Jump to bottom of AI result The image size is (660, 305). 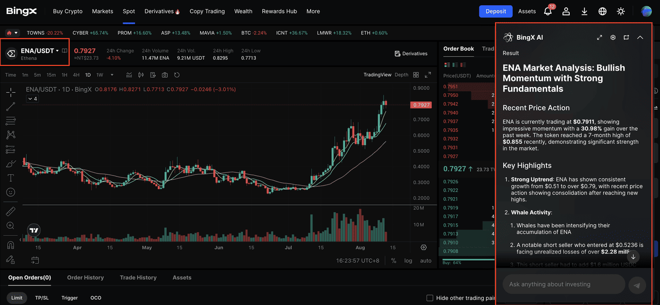pyautogui.click(x=633, y=256)
